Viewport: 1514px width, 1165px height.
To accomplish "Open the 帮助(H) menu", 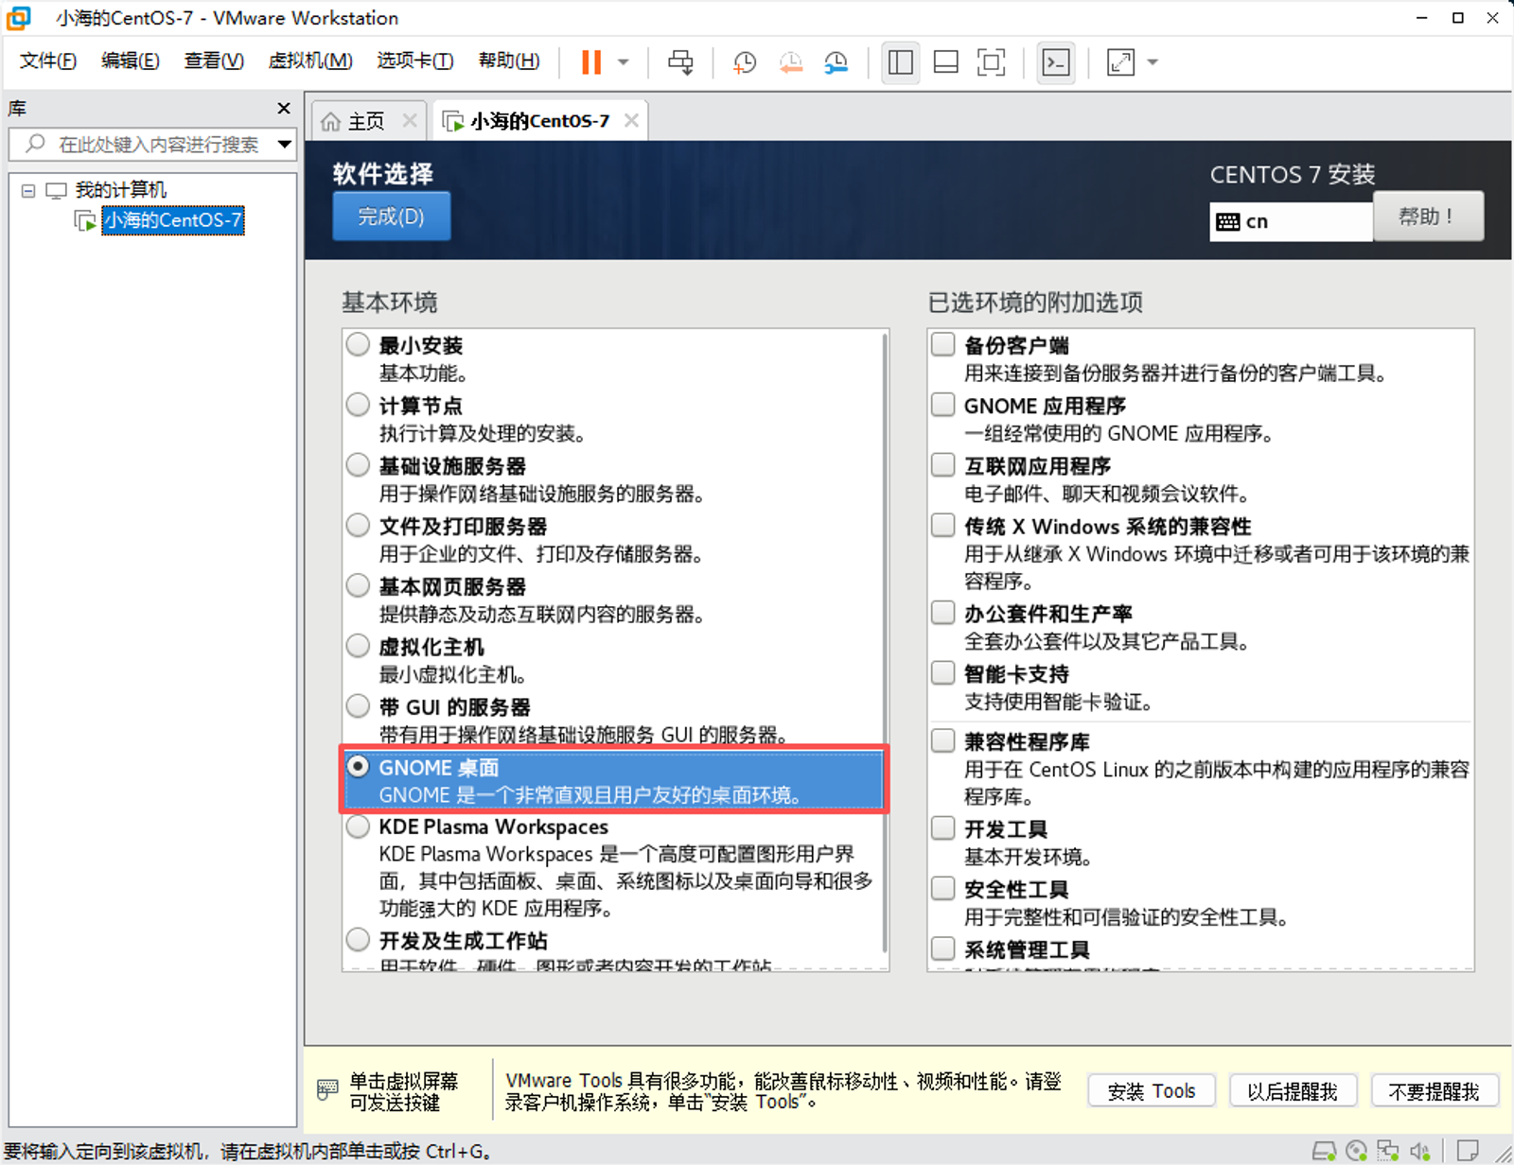I will point(509,61).
